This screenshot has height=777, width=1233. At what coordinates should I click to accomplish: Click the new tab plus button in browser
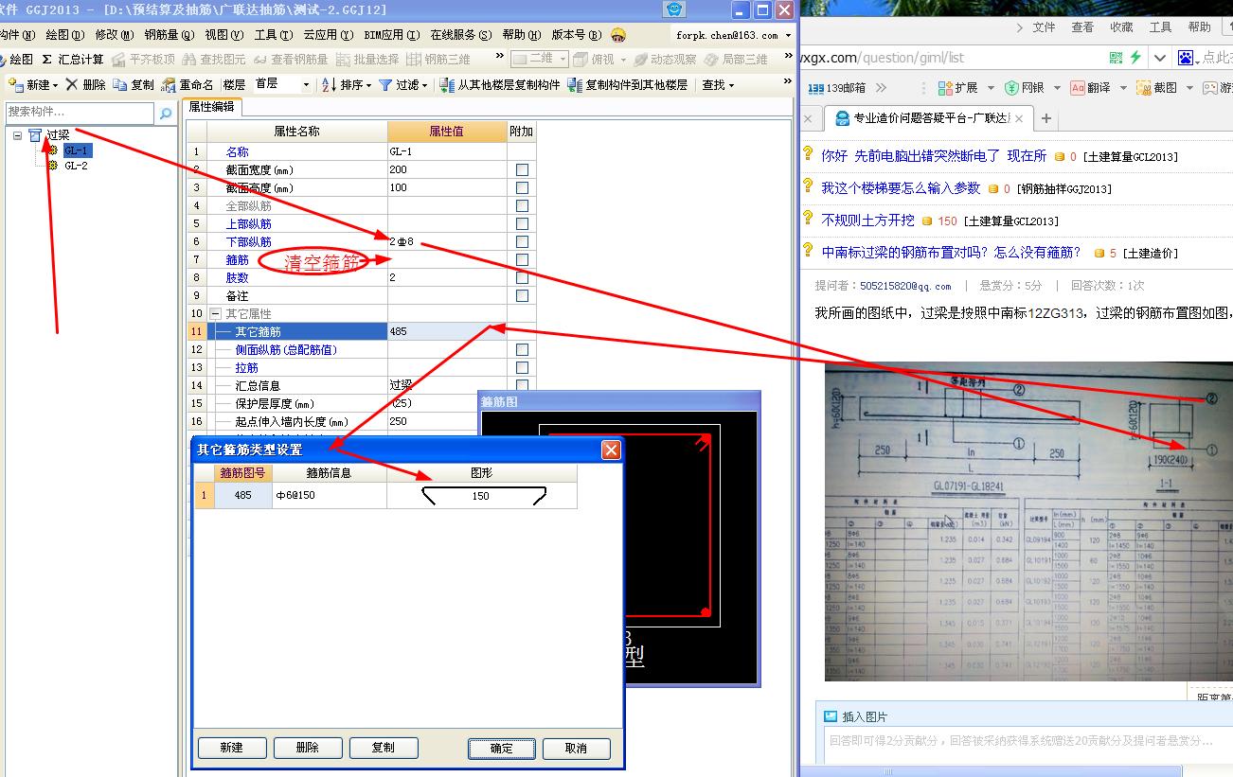pos(1045,118)
